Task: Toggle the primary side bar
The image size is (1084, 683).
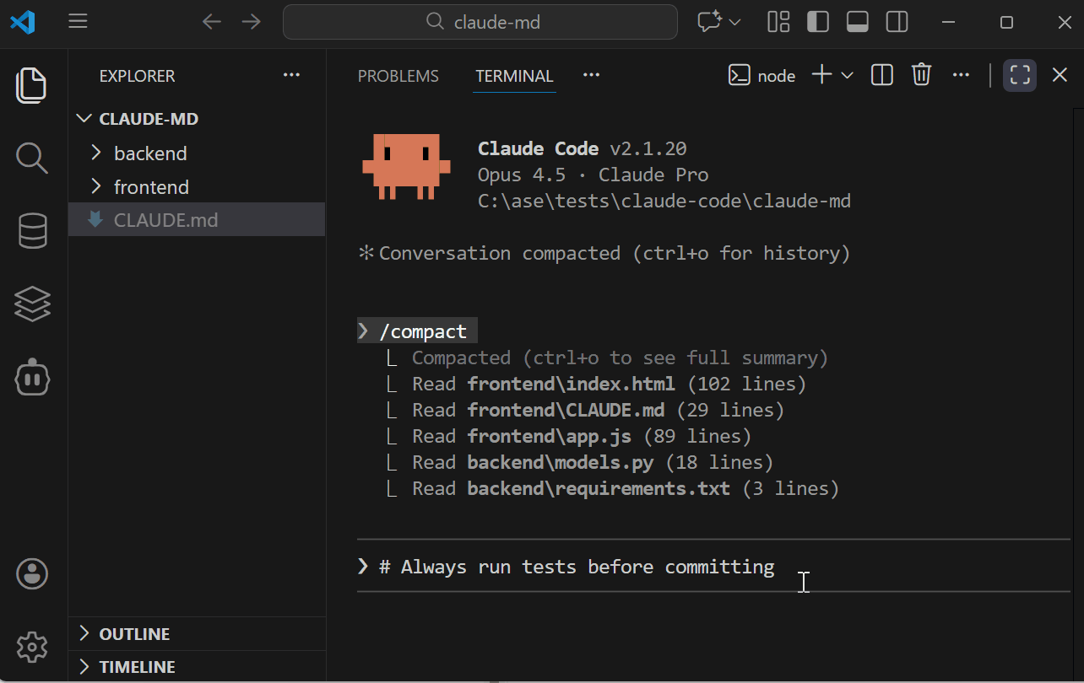Action: click(818, 22)
